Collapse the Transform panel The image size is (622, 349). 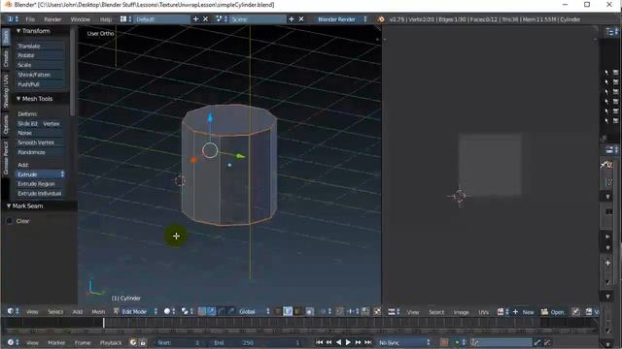(18, 31)
